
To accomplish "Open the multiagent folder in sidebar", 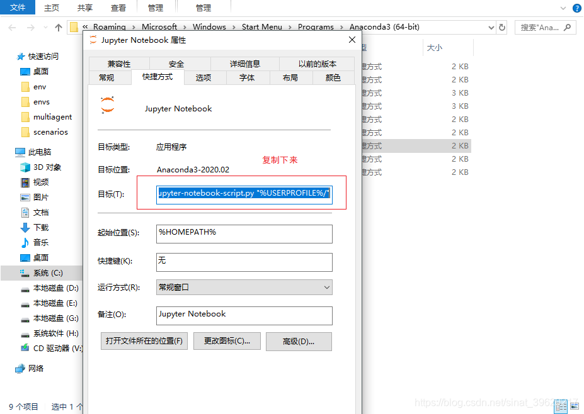I will click(46, 117).
